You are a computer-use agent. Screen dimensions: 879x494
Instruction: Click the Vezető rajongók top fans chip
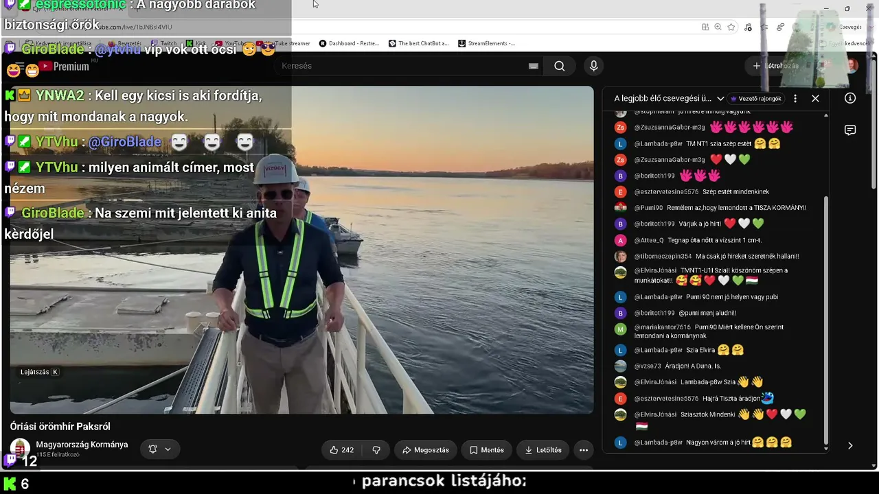[x=755, y=99]
